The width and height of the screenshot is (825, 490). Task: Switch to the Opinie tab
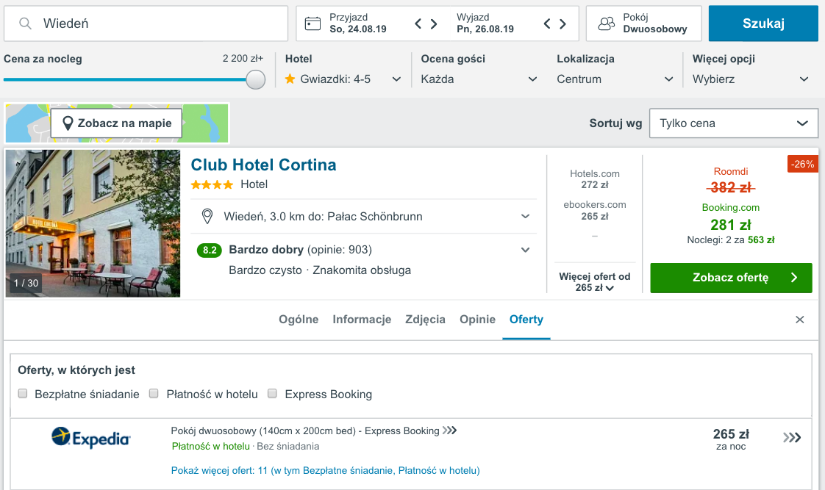tap(477, 319)
